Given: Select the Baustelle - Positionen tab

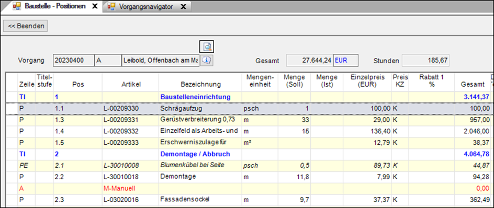Looking at the screenshot, I should coord(55,6).
